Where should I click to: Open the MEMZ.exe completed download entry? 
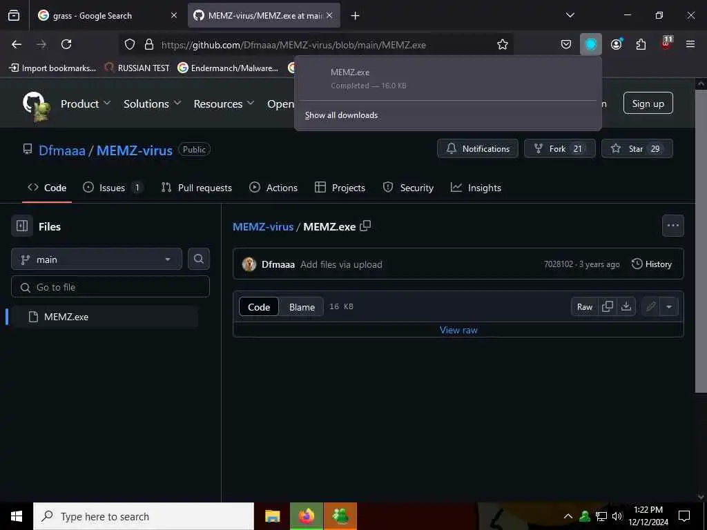tap(448, 79)
